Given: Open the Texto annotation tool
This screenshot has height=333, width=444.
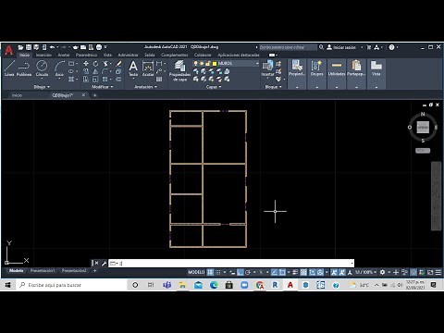Looking at the screenshot, I should click(133, 68).
